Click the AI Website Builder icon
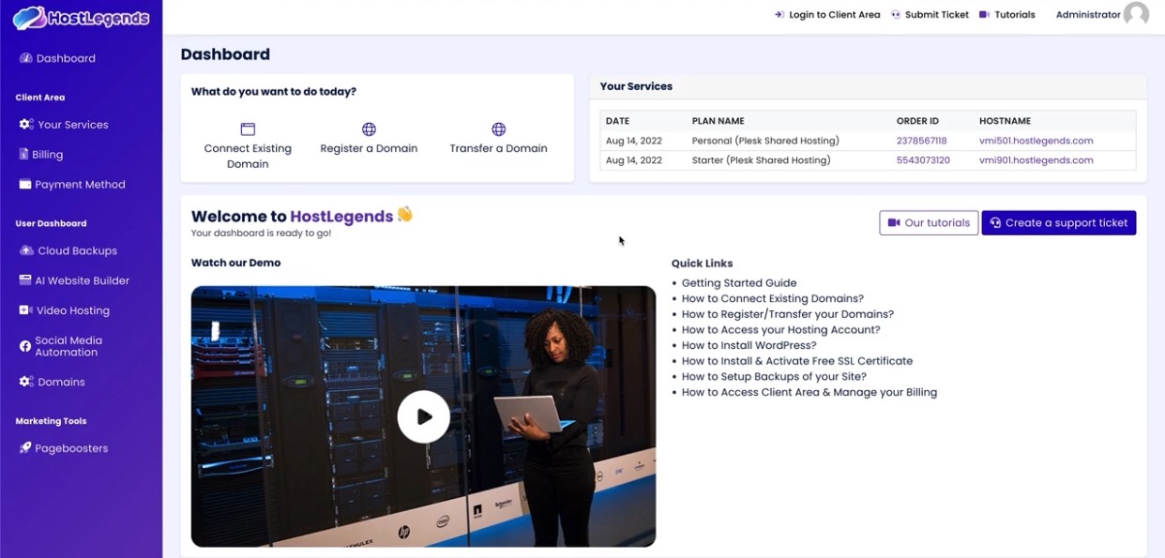 (x=26, y=280)
